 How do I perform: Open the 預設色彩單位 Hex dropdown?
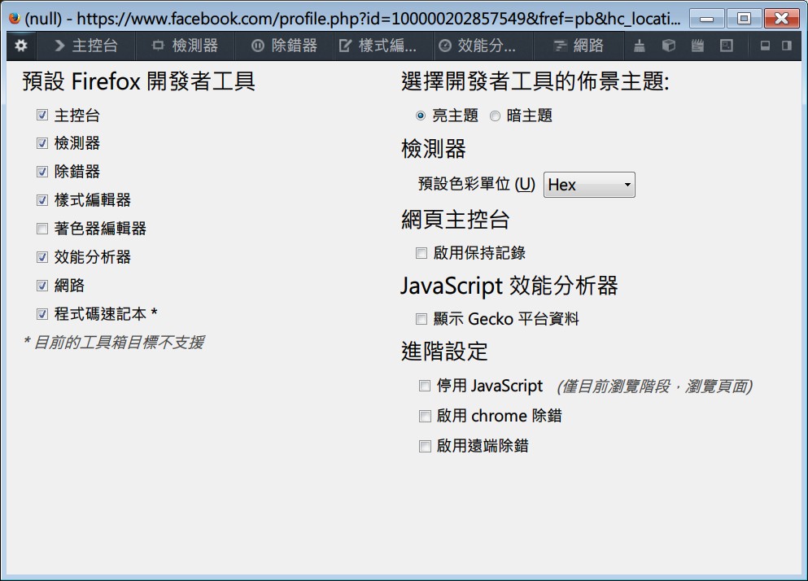589,185
